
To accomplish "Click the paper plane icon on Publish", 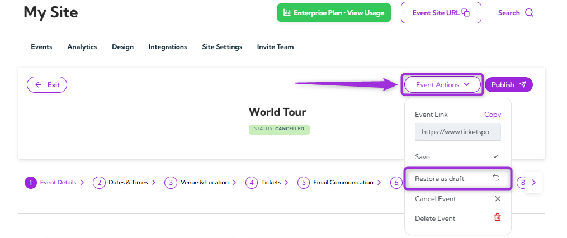I will 522,84.
